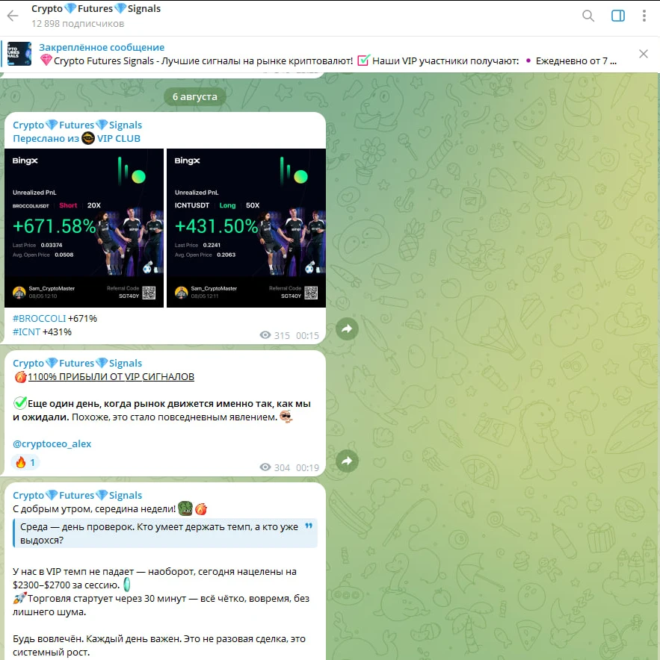Viewport: 660px width, 660px height.
Task: Open the ICNTUSDT +431.50% image
Action: pos(246,228)
